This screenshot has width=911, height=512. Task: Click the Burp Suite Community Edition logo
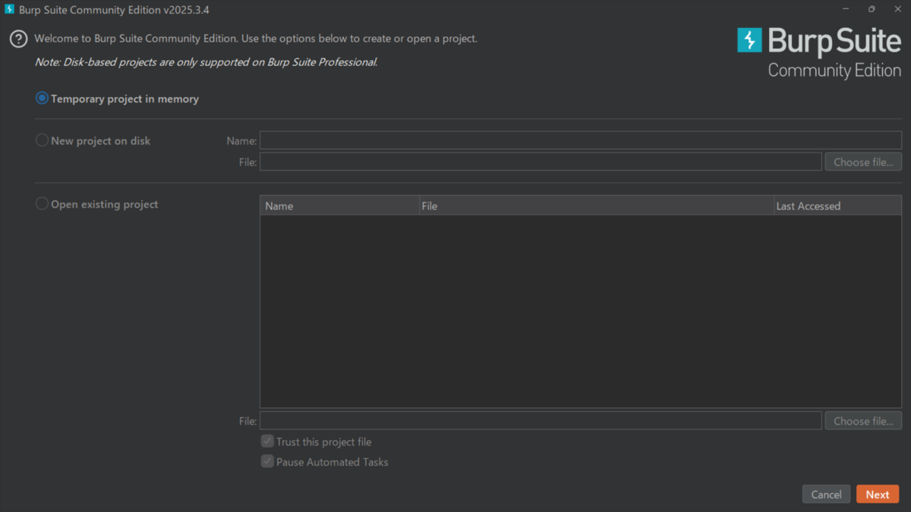819,52
